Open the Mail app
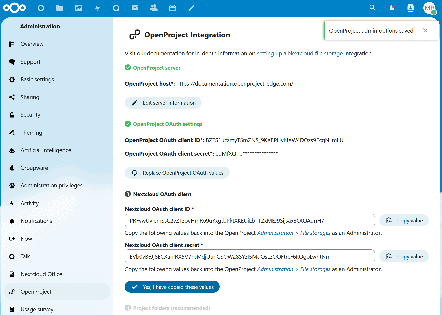442x315 pixels. [135, 8]
